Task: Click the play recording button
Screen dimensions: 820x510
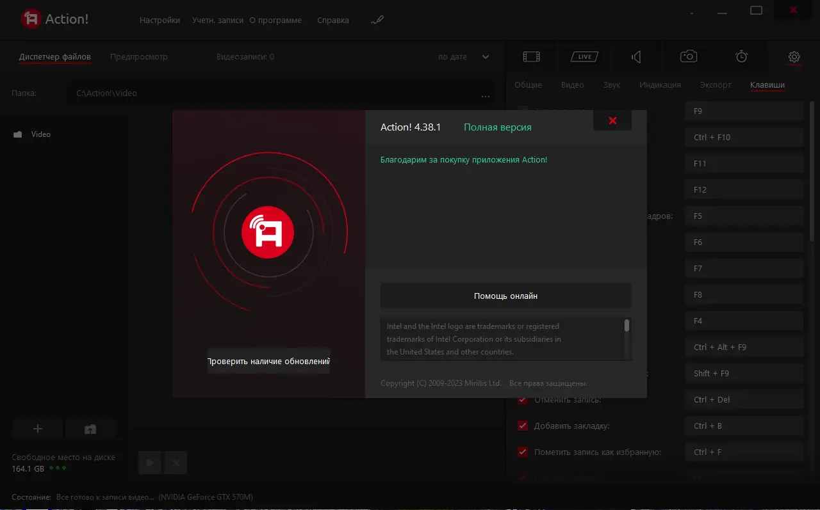Action: pos(150,463)
